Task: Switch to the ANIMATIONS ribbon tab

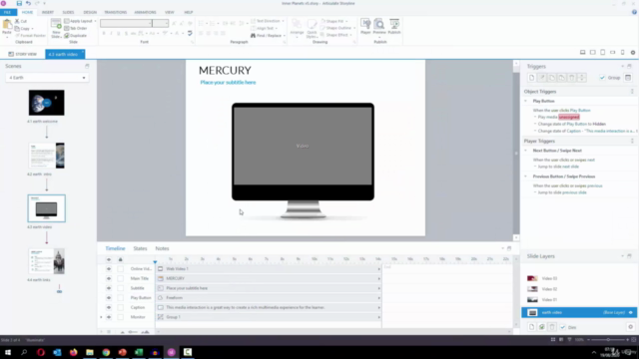Action: tap(145, 12)
